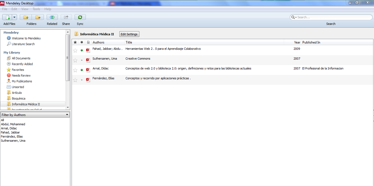
Task: Click the Mendeley logo in title bar
Action: coord(3,3)
